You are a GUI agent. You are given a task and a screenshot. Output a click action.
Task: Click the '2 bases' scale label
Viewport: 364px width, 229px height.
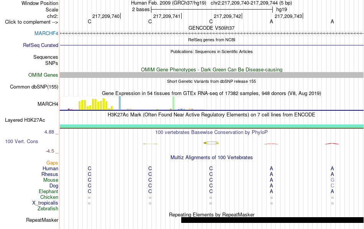point(141,10)
